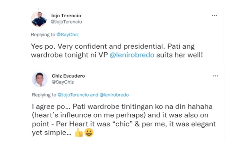The height and width of the screenshot is (147, 245).
Task: Click the @SayChiz handle below Chiz Escudero's name
Action: click(x=63, y=82)
